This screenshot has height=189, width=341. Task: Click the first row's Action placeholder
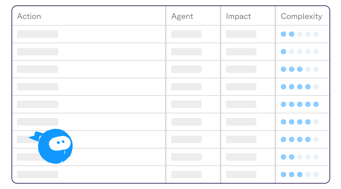click(x=38, y=34)
